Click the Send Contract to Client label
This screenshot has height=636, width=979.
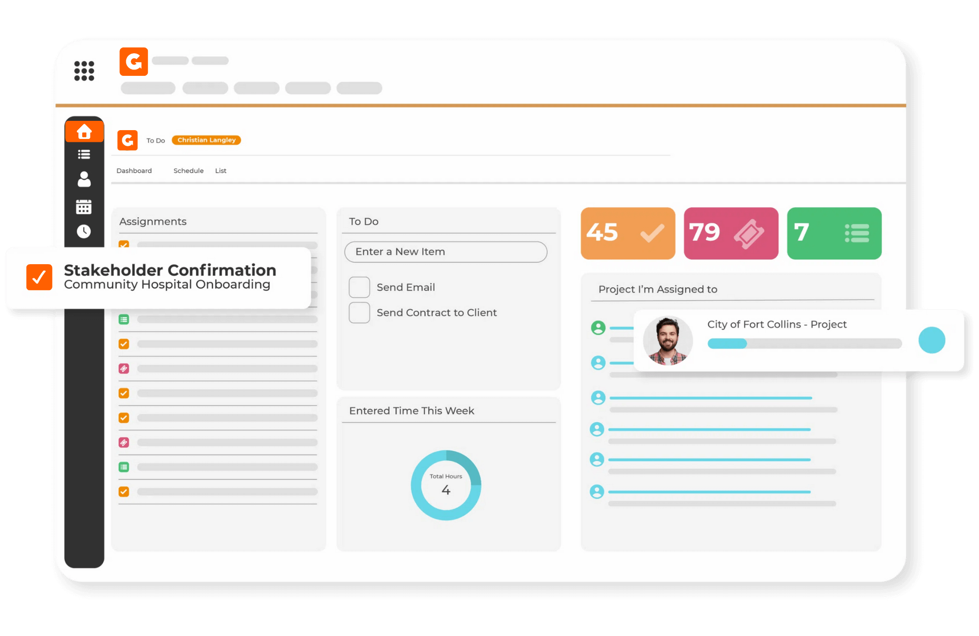click(x=437, y=313)
